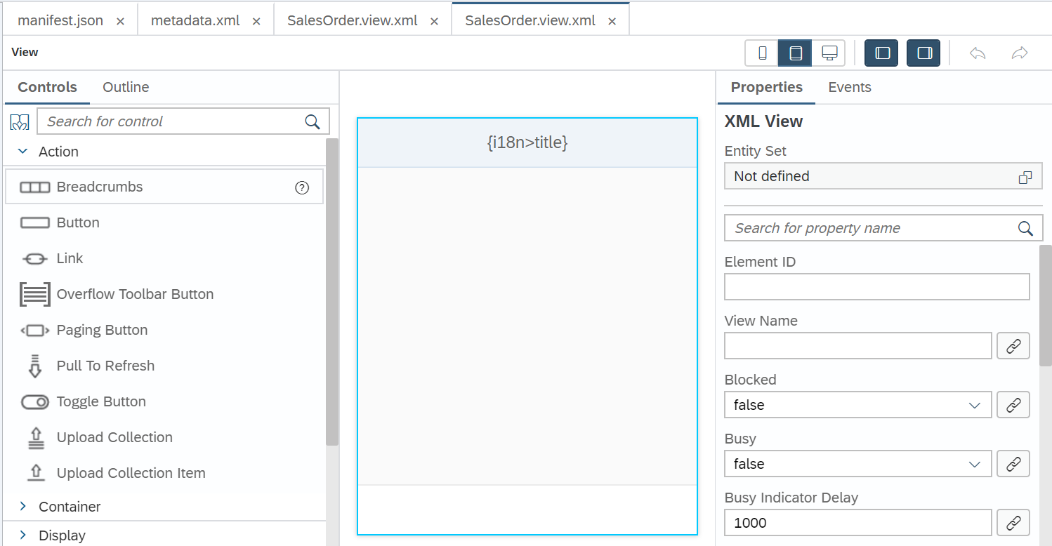1052x546 pixels.
Task: Select the Breadcrumbs control icon
Action: pyautogui.click(x=35, y=187)
